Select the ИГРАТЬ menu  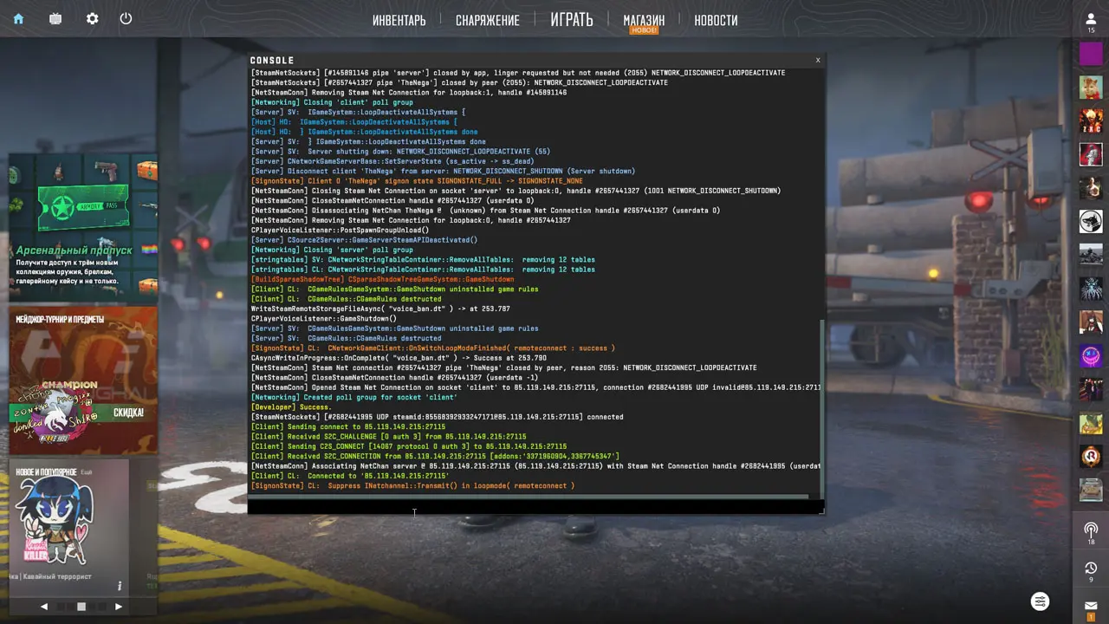[572, 19]
